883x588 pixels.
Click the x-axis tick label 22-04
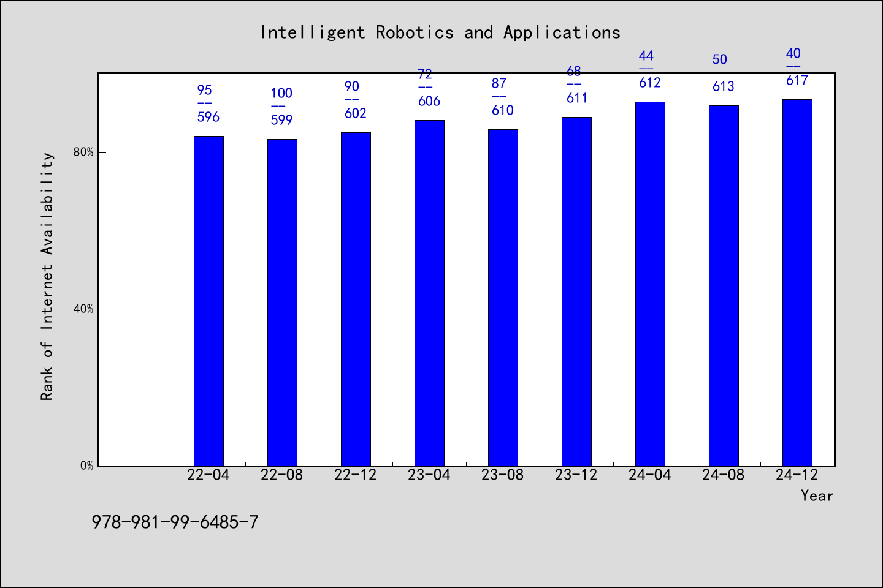[208, 475]
